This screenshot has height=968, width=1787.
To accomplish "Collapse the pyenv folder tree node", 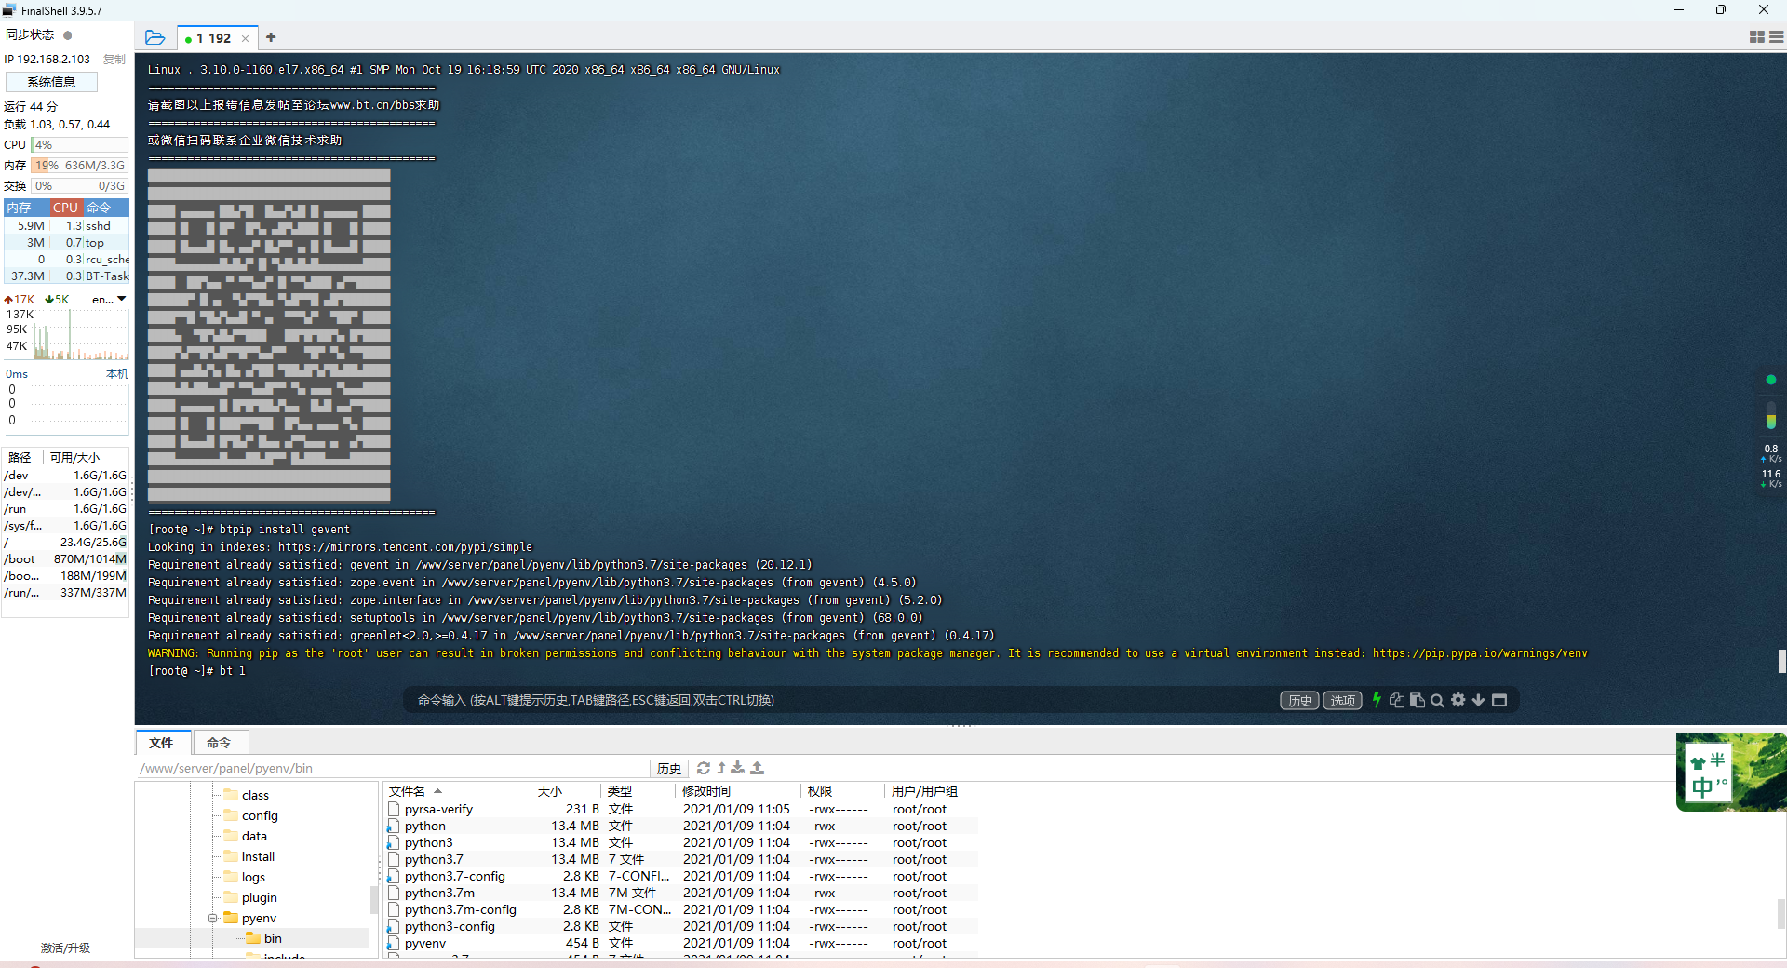I will [212, 918].
